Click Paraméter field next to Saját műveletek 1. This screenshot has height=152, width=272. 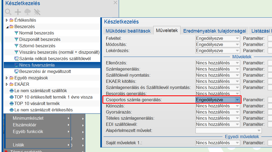point(270,143)
